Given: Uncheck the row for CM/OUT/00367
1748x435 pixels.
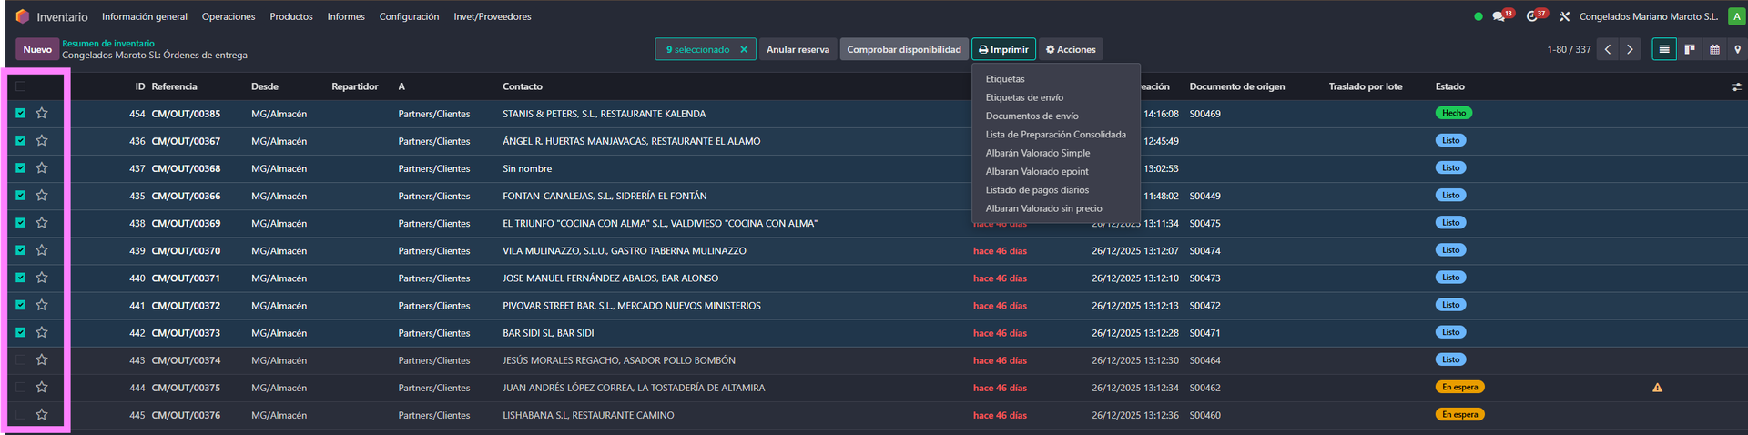Looking at the screenshot, I should coord(20,141).
